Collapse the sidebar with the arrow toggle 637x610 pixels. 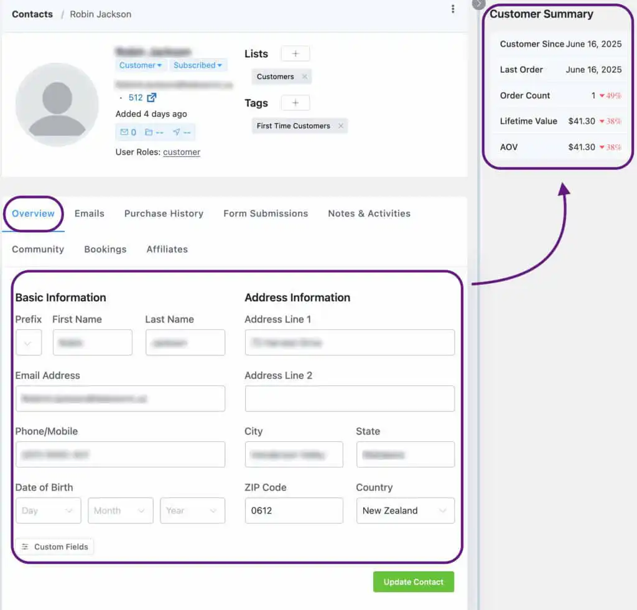click(x=478, y=4)
